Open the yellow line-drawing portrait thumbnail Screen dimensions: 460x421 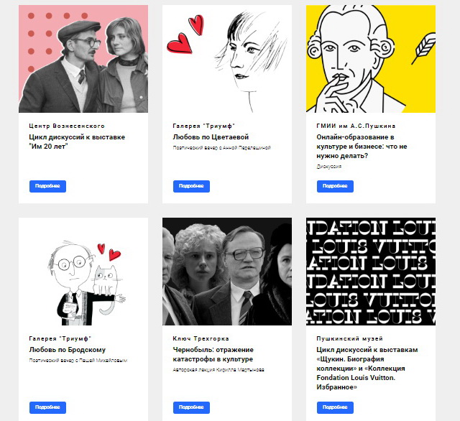click(x=371, y=59)
